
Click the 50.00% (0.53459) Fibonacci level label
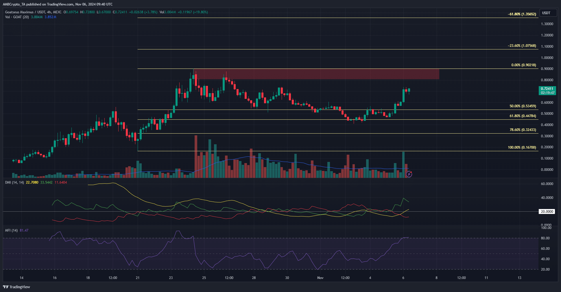[x=523, y=106]
